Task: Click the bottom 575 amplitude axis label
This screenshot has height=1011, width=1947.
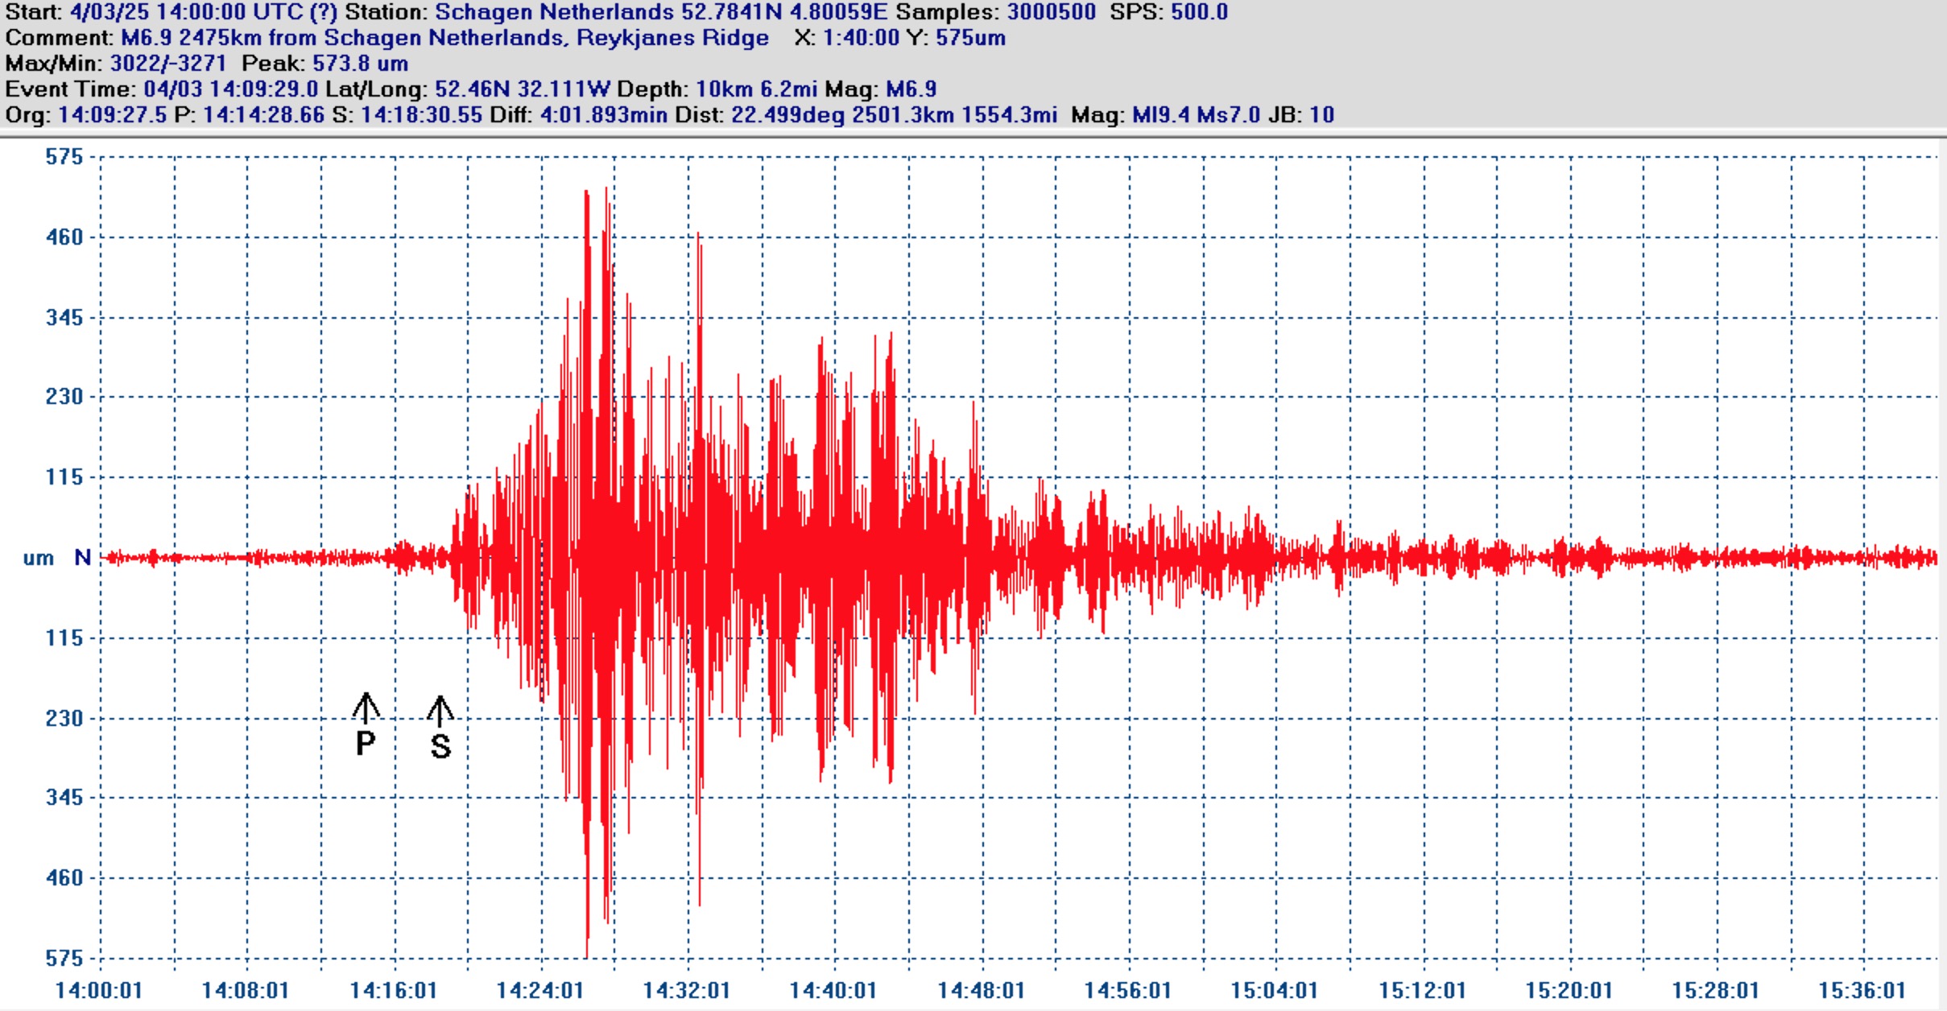Action: (64, 958)
